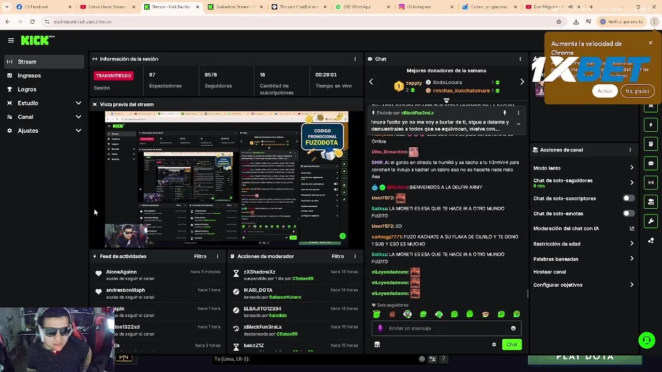This screenshot has height=372, width=662.
Task: Click the pin icon on pinned message
Action: coord(505,113)
